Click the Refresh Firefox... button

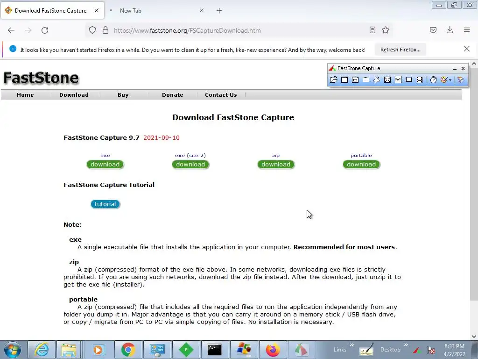point(400,50)
